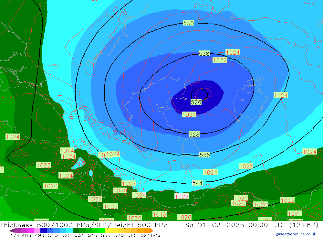Pick the cyan legend swatch above 522
This screenshot has height=237, width=323.
[69, 231]
